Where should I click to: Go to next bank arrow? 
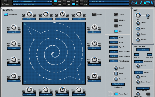click(x=17, y=4)
